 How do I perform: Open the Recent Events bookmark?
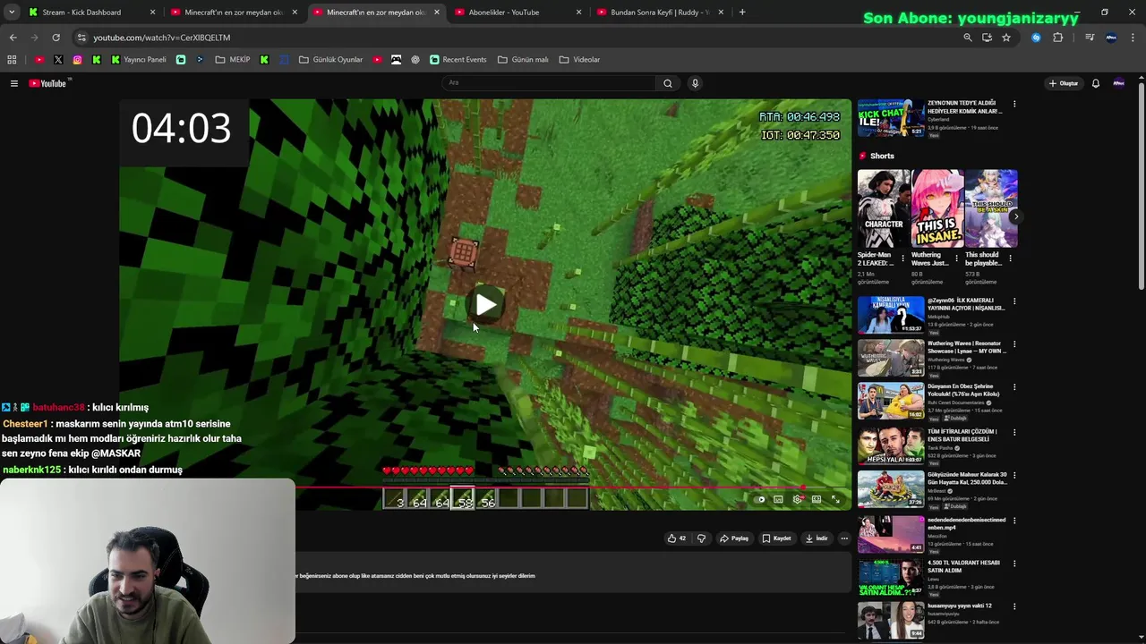[x=458, y=60]
